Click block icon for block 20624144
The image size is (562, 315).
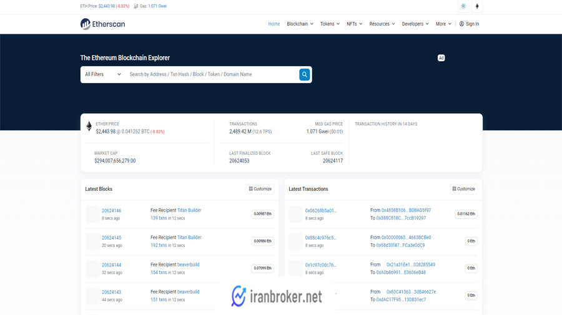coord(92,268)
